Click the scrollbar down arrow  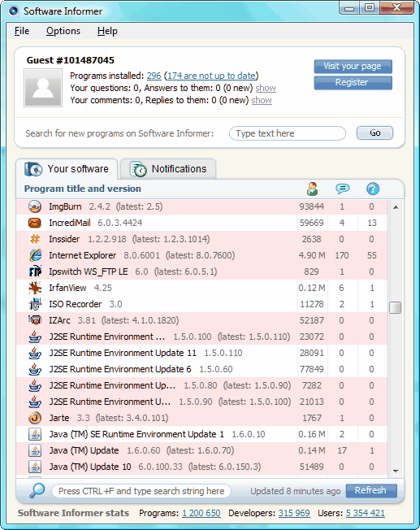pos(396,471)
